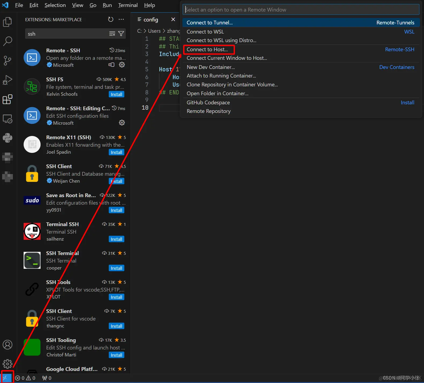The image size is (424, 383).
Task: Open the Explorer view in activity bar
Action: coord(8,22)
